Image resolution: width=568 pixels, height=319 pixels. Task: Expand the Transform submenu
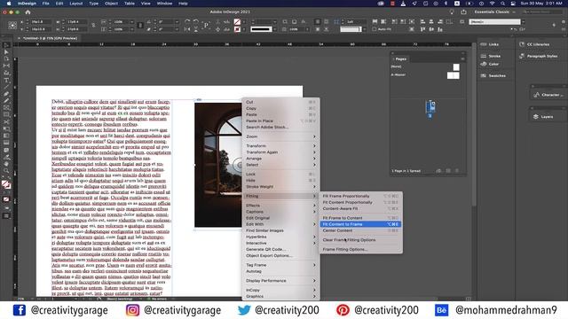tap(280, 145)
